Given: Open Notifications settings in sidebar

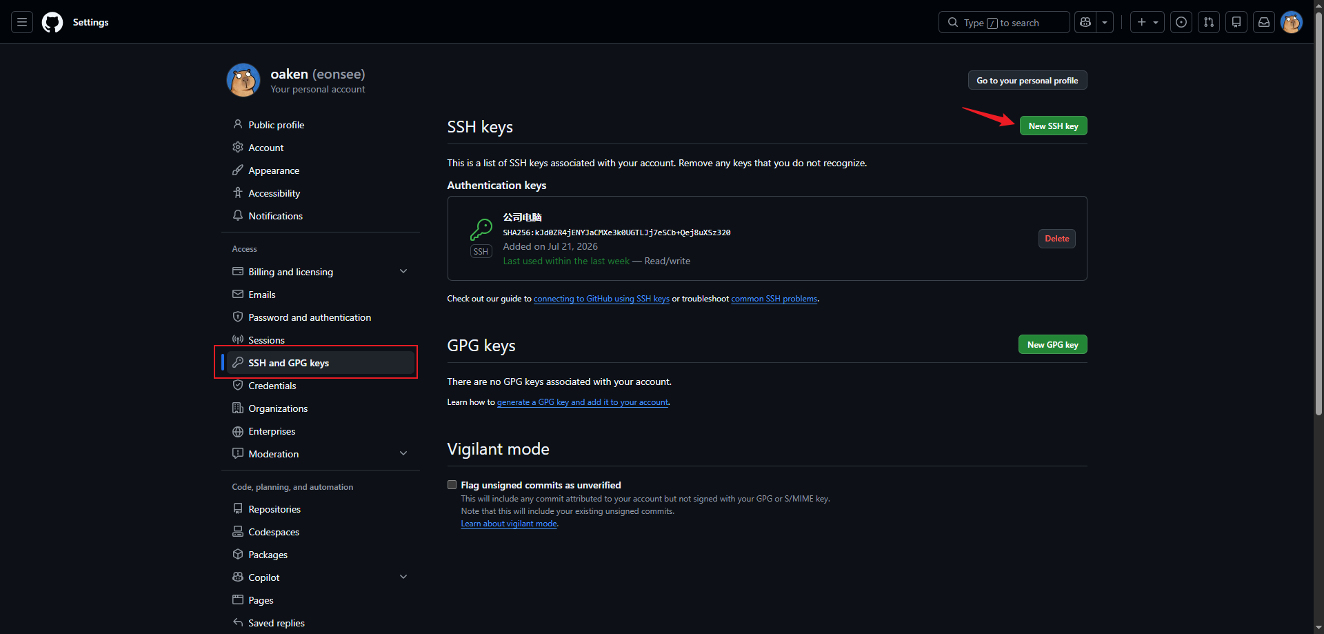Looking at the screenshot, I should pyautogui.click(x=321, y=216).
